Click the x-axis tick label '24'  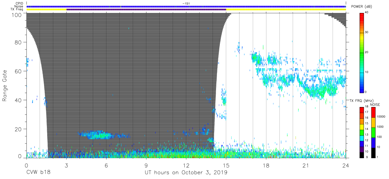(x=346, y=165)
